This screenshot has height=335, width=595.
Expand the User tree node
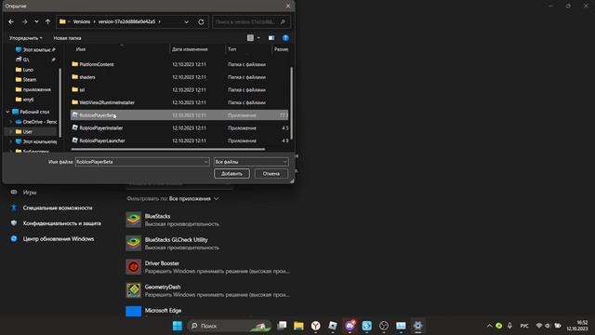pos(10,132)
